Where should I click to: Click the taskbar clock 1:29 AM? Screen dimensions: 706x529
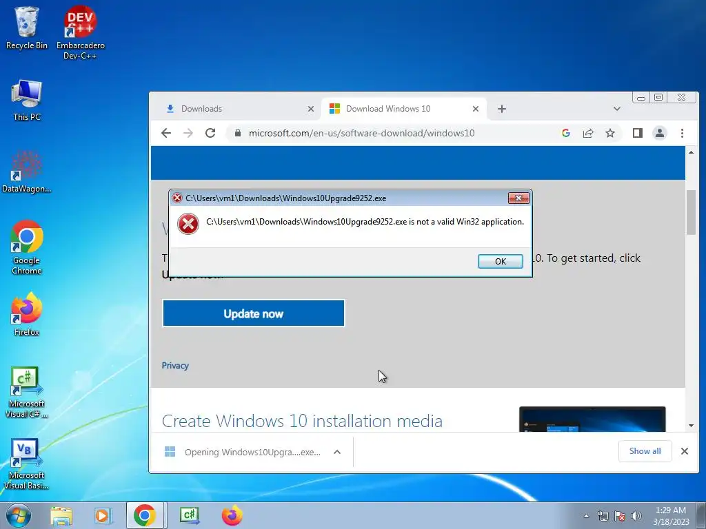click(x=671, y=515)
